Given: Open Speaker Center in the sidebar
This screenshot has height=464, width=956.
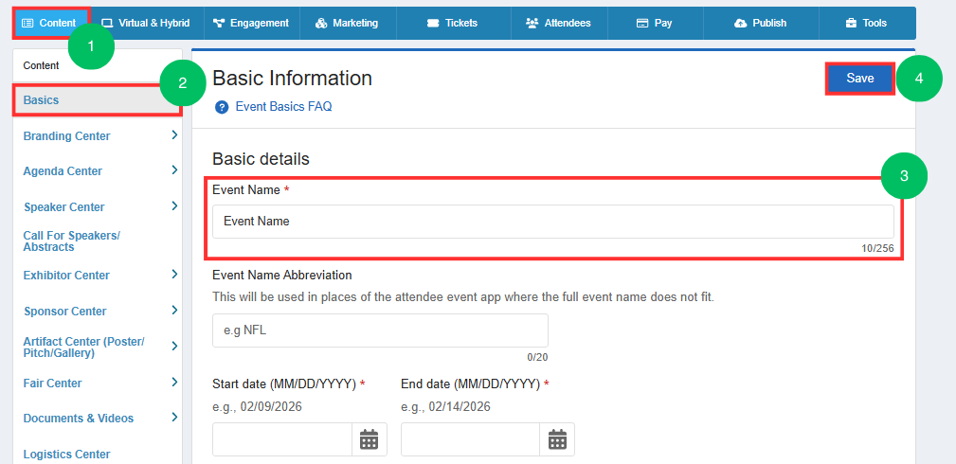Looking at the screenshot, I should 64,207.
